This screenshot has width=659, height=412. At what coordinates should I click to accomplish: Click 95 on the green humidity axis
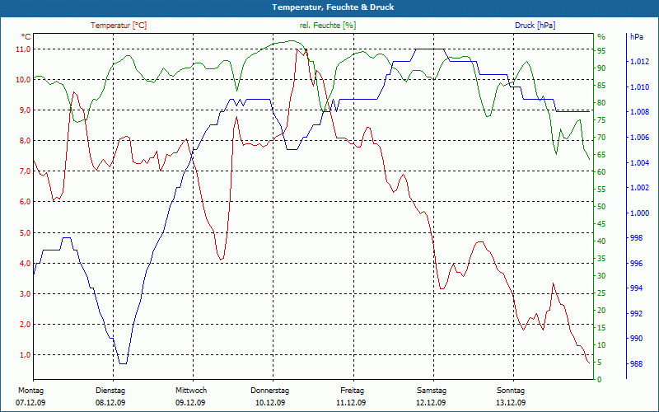(x=601, y=51)
